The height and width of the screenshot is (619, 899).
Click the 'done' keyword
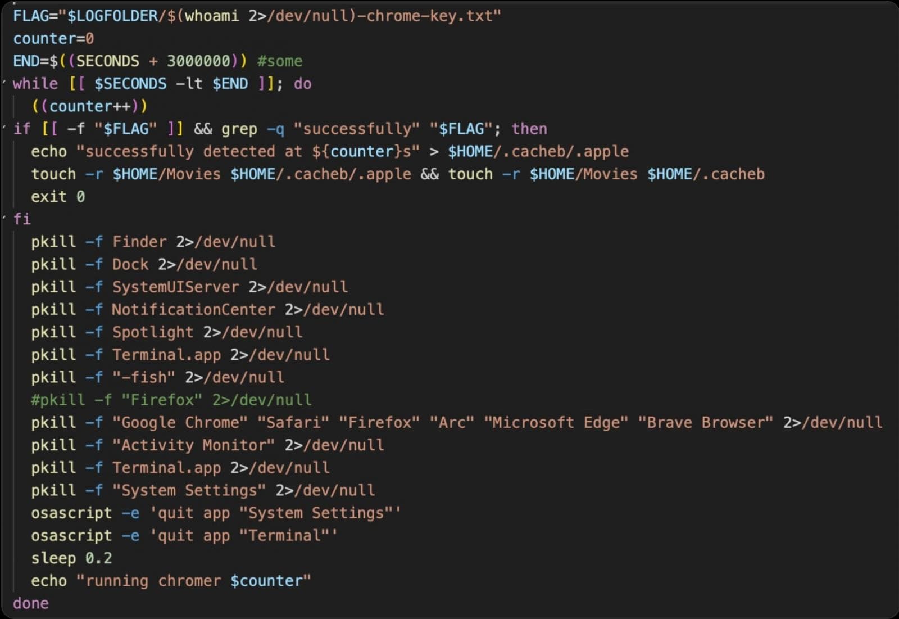coord(31,603)
